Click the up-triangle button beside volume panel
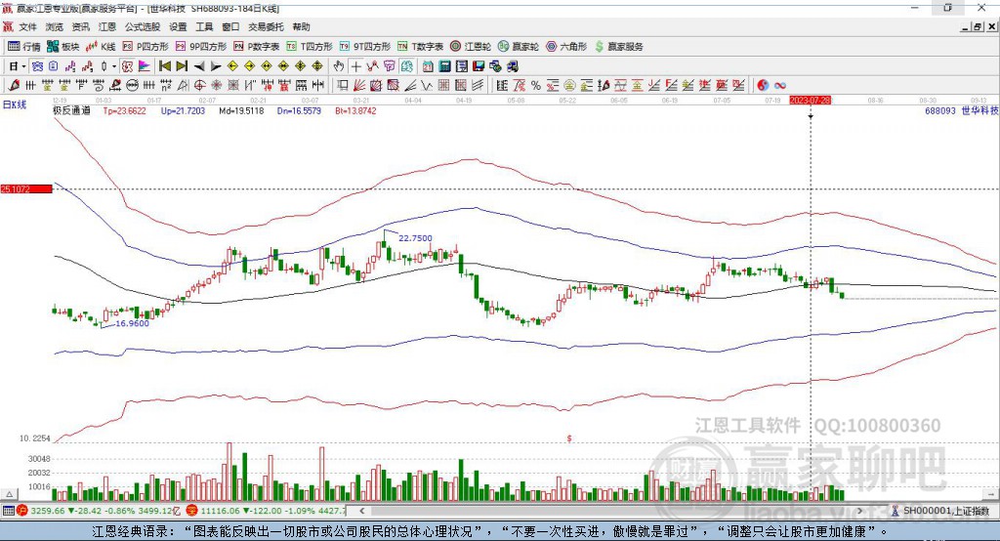The width and height of the screenshot is (1000, 541). 9,494
